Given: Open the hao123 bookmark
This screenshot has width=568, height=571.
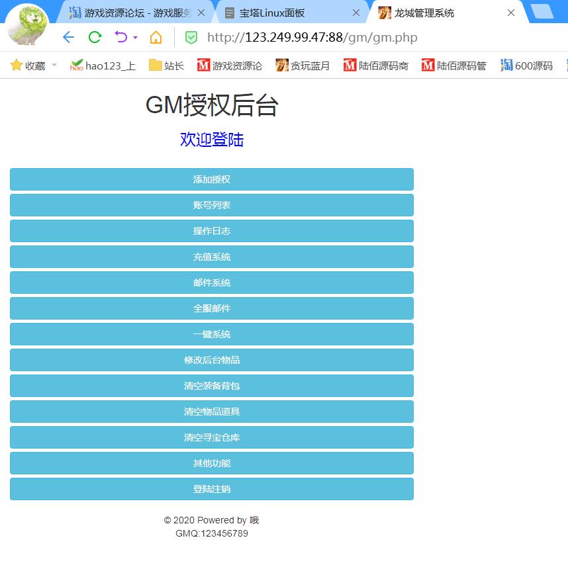Looking at the screenshot, I should click(103, 66).
